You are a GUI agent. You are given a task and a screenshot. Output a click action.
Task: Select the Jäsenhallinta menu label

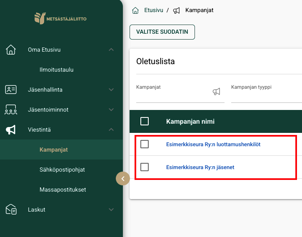tap(45, 90)
